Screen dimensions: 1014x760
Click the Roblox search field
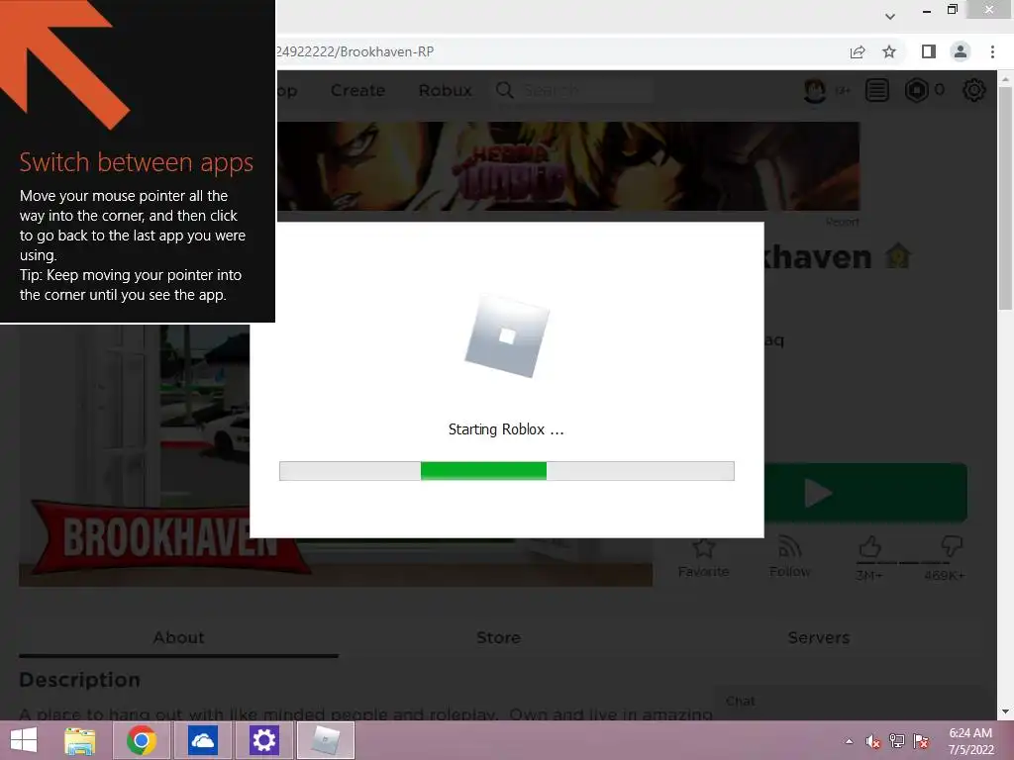(586, 90)
